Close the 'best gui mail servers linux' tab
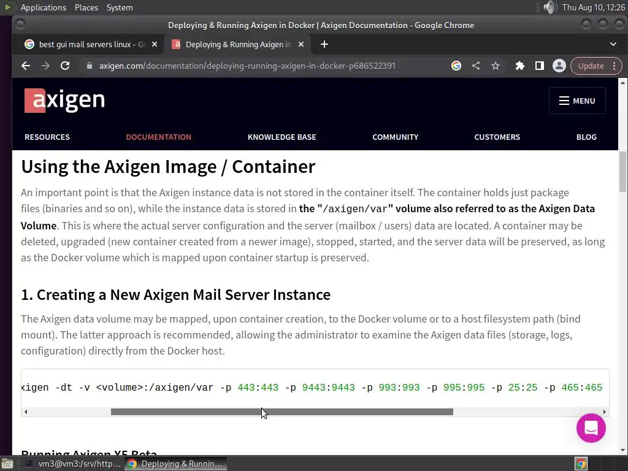Viewport: 628px width, 471px height. 155,44
